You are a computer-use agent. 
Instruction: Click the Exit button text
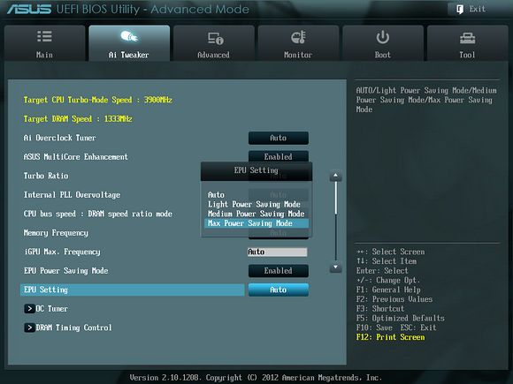tap(478, 9)
